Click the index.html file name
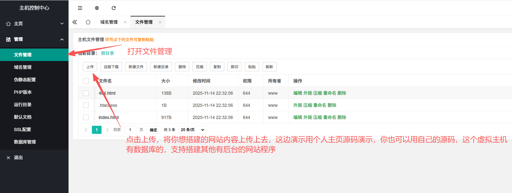Screen dimensions: 512x193 point(109,117)
